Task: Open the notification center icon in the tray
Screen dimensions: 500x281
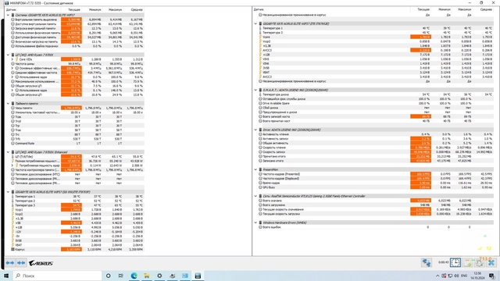Action: coord(492,276)
